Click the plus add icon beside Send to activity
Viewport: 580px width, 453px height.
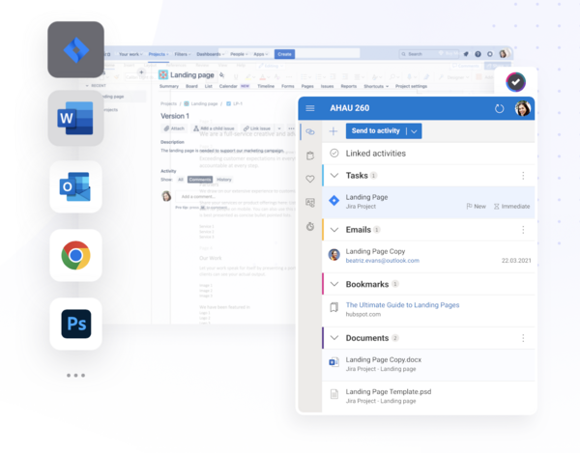coord(333,131)
